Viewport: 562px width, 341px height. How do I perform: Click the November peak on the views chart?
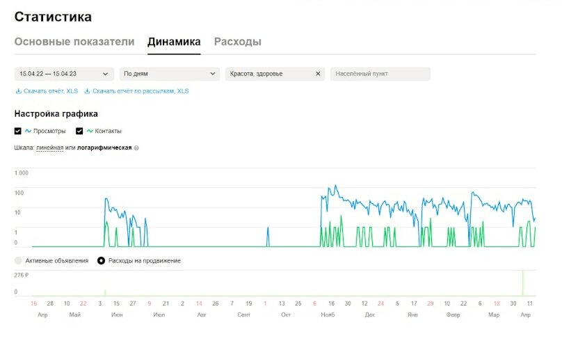point(335,186)
